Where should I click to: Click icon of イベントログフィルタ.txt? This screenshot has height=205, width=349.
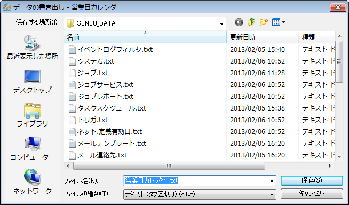coord(72,50)
